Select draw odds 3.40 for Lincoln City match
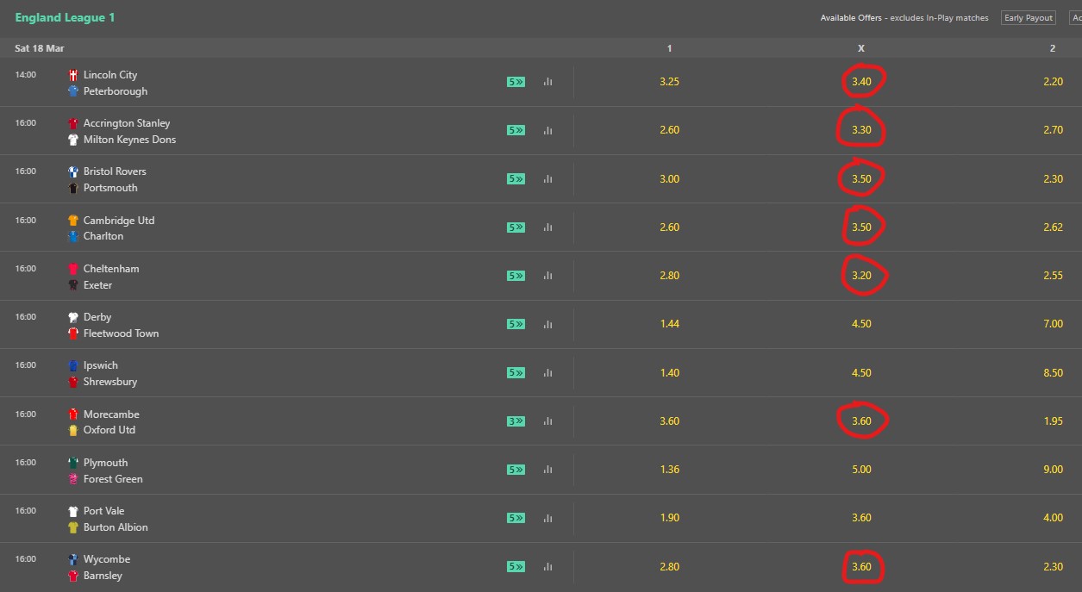Image resolution: width=1082 pixels, height=592 pixels. 861,82
